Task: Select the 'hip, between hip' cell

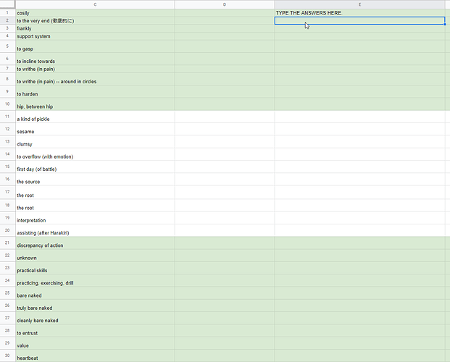Action: pos(95,104)
